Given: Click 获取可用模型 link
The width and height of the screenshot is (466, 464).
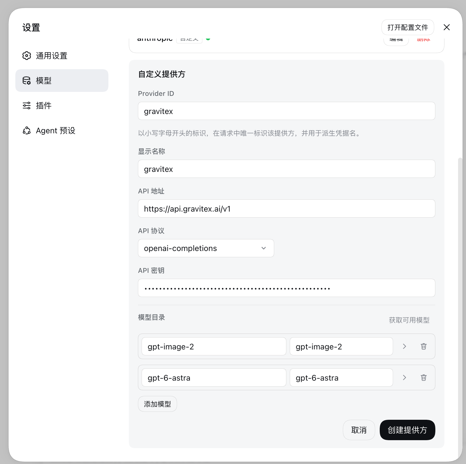Looking at the screenshot, I should (409, 320).
